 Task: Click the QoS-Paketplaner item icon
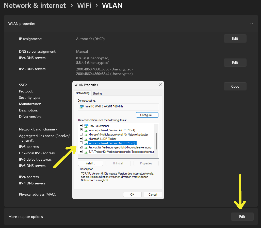86,126
